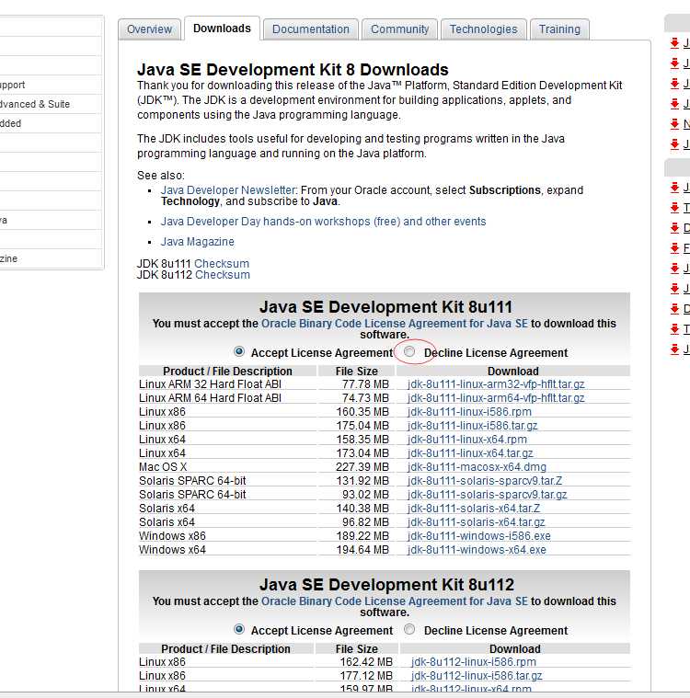Image resolution: width=690 pixels, height=698 pixels.
Task: Click the '162.42 MB' file size
Action: point(366,662)
